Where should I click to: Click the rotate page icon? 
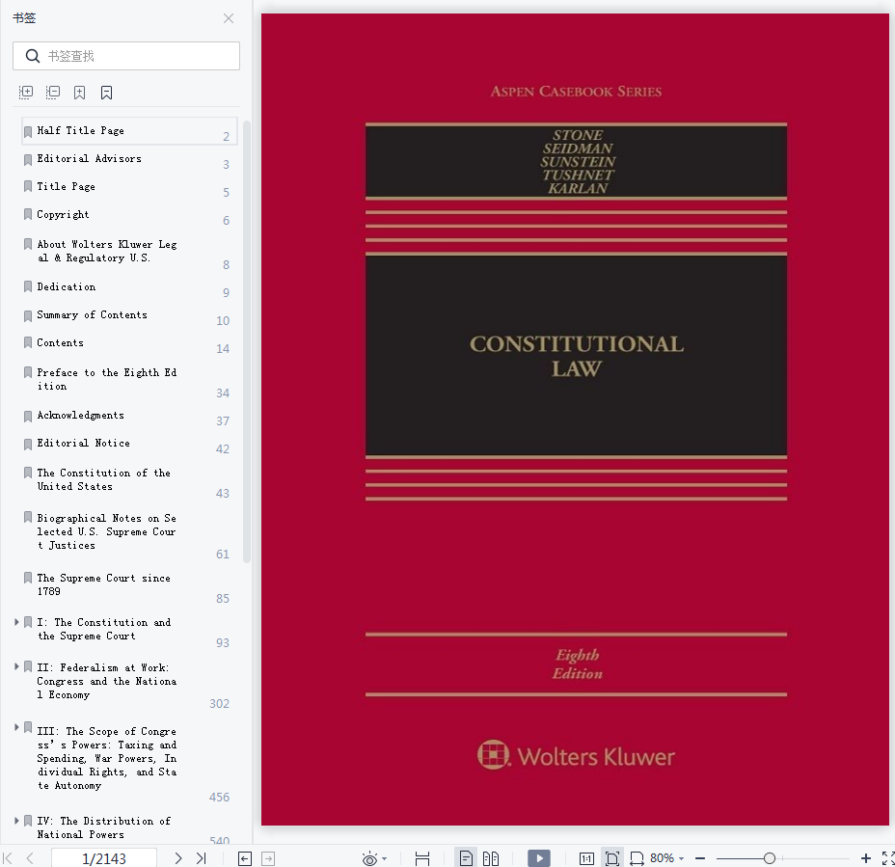click(x=637, y=858)
